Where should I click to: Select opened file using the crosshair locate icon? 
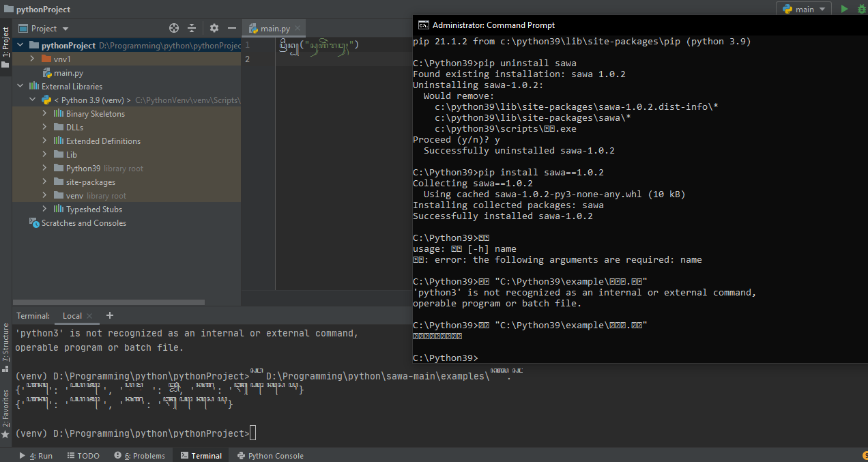[173, 28]
